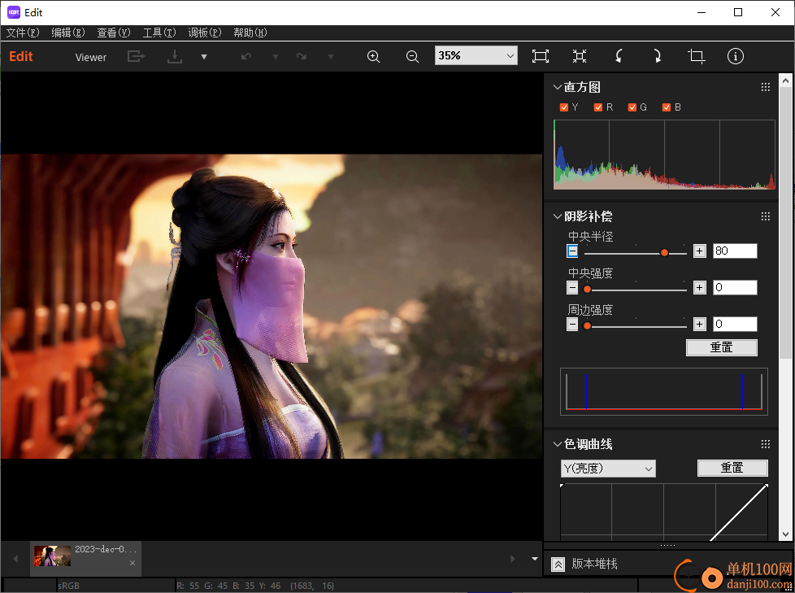The width and height of the screenshot is (795, 593).
Task: Click the 周边强度 slider handle
Action: (x=587, y=325)
